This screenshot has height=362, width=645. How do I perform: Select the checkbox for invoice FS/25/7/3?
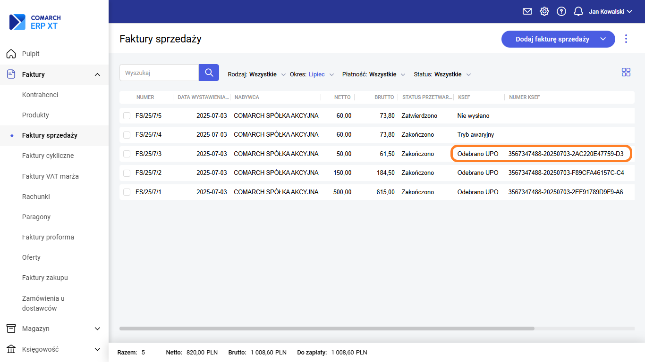(127, 154)
